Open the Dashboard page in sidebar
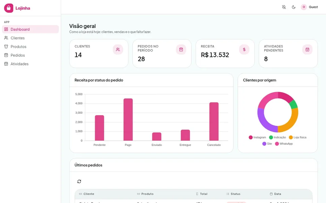Screen dimensions: 326x203 click(30, 29)
